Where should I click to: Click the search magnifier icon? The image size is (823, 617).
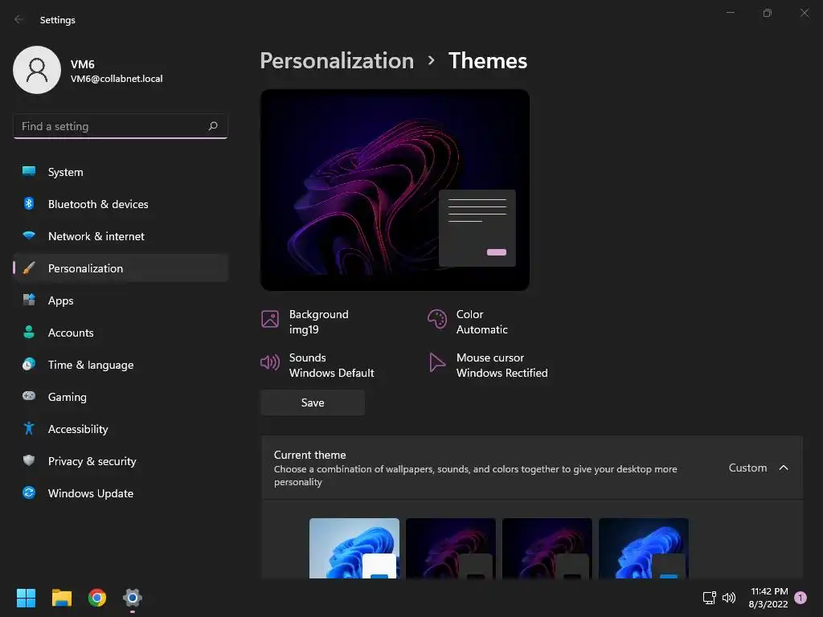212,126
